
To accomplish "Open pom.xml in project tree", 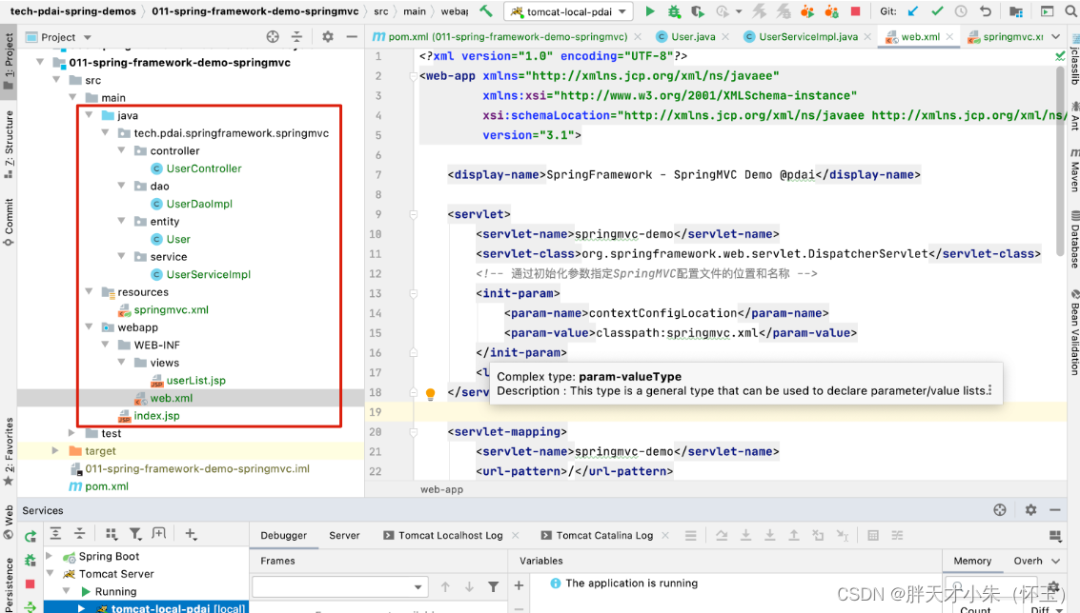I will click(107, 486).
